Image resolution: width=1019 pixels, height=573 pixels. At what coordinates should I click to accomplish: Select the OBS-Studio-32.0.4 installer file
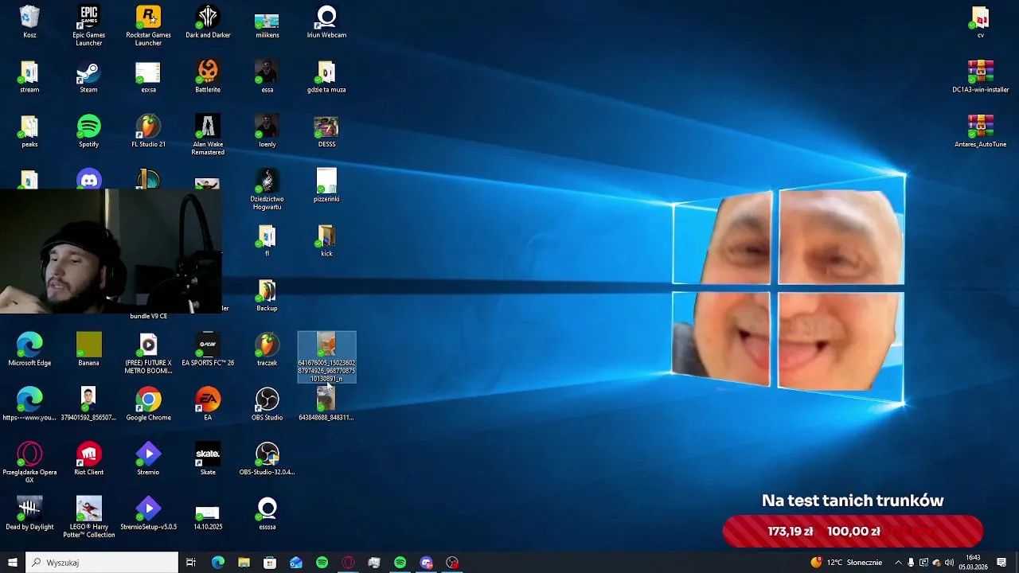tap(267, 459)
